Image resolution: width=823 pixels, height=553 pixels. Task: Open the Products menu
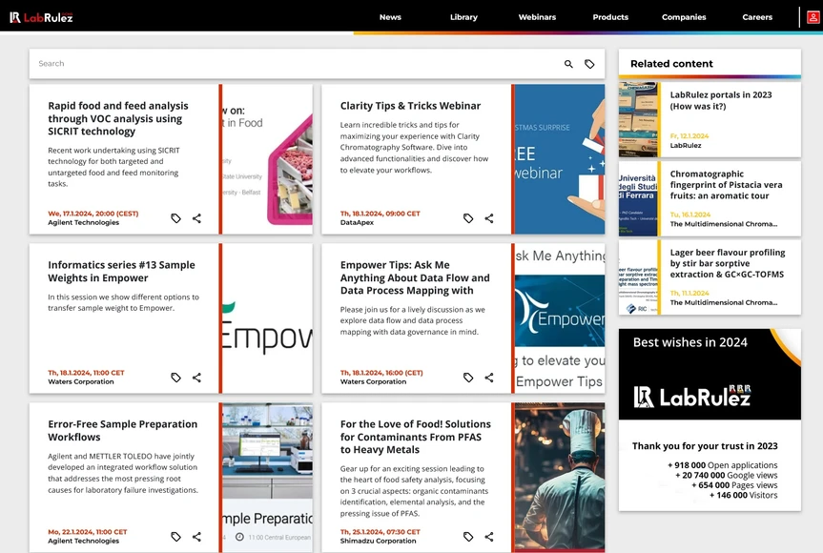click(610, 17)
